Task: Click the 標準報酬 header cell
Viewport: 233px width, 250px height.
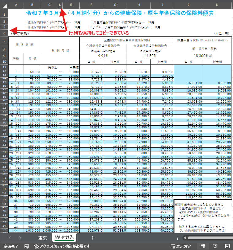Action: coord(25,45)
